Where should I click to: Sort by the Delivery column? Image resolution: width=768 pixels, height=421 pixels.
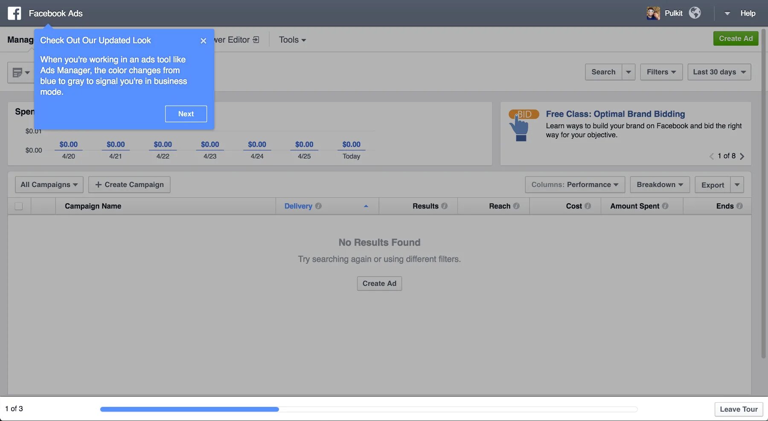click(298, 206)
